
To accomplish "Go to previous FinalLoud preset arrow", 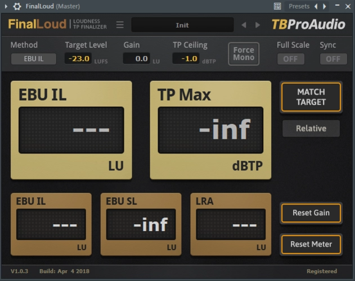I will pos(244,25).
